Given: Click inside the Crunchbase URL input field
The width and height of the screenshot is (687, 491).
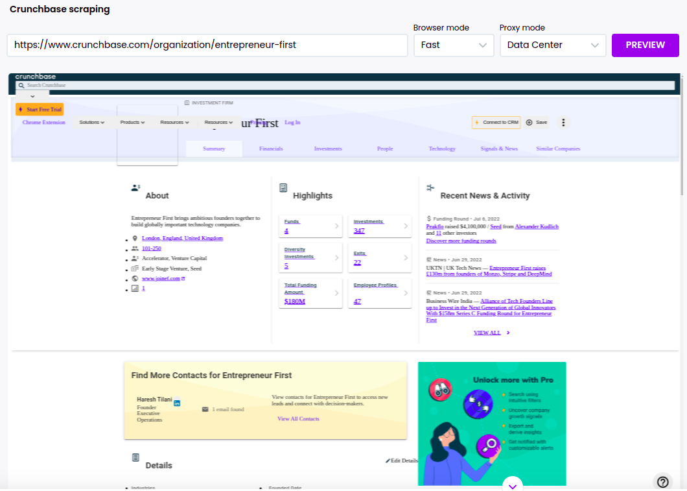Looking at the screenshot, I should (x=207, y=45).
